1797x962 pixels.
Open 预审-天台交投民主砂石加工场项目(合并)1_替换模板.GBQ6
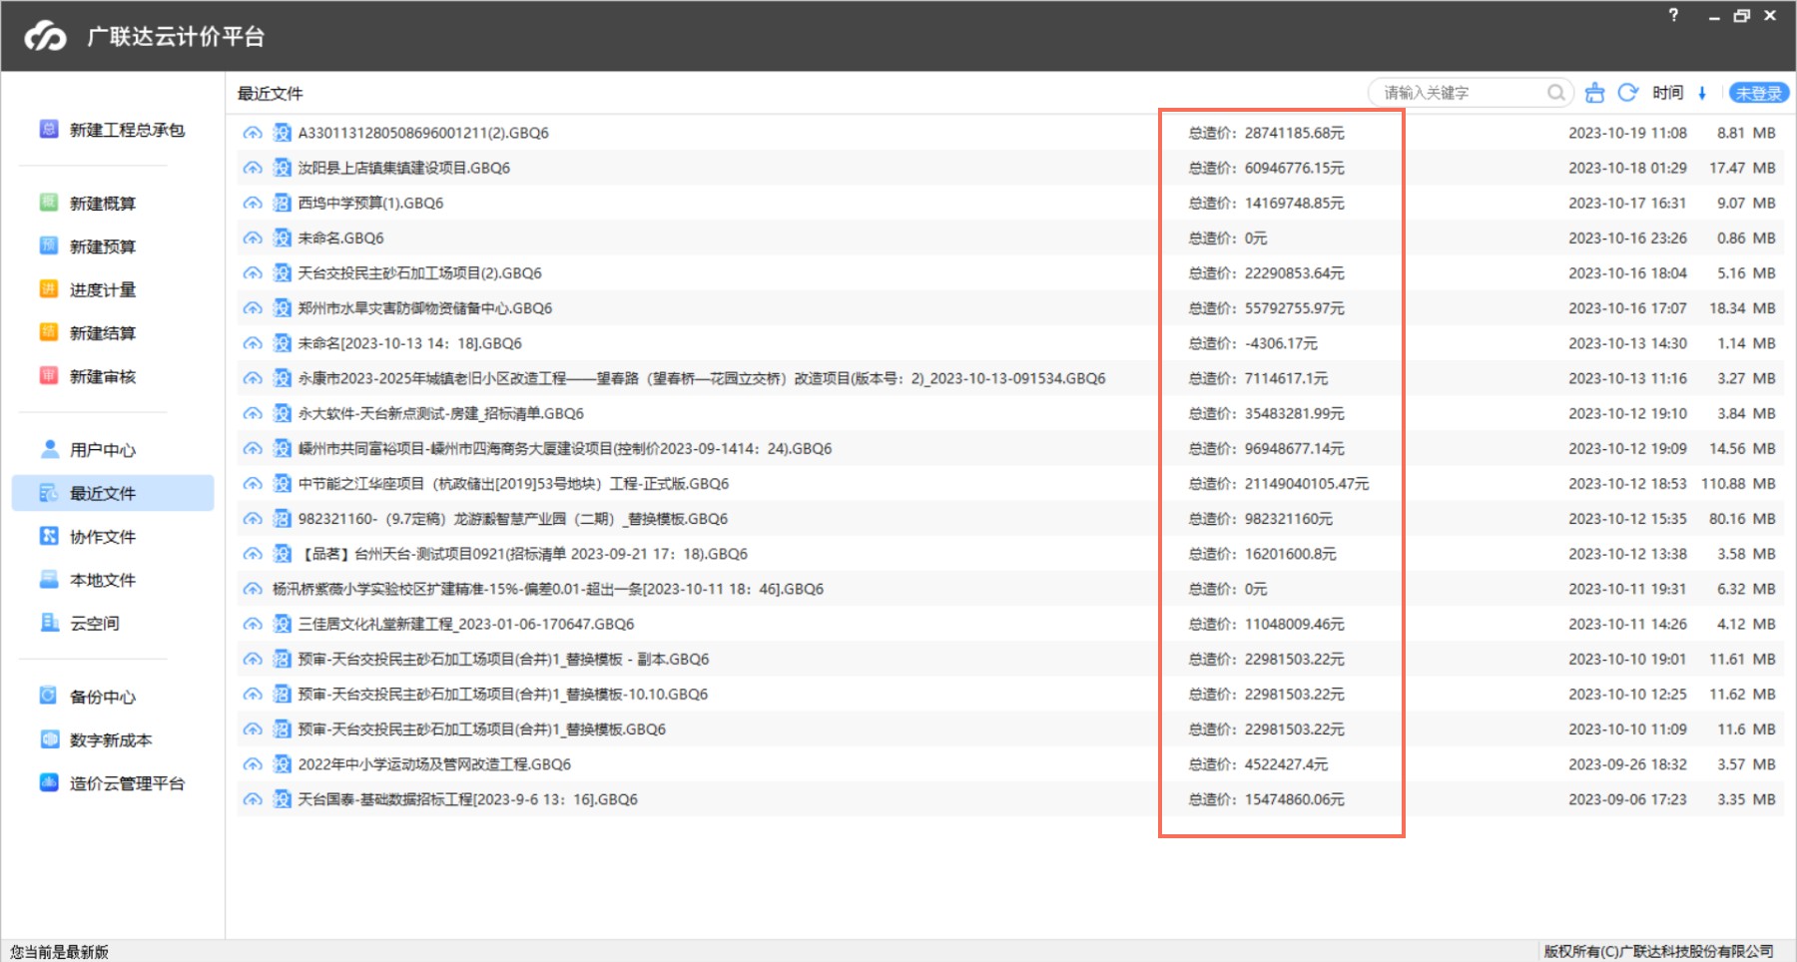(x=481, y=729)
